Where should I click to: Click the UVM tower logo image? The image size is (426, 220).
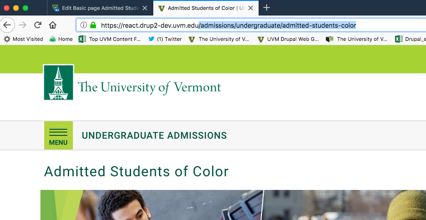point(58,82)
